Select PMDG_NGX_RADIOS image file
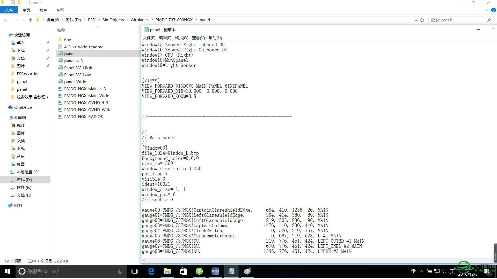Image resolution: width=497 pixels, height=279 pixels. (x=83, y=117)
